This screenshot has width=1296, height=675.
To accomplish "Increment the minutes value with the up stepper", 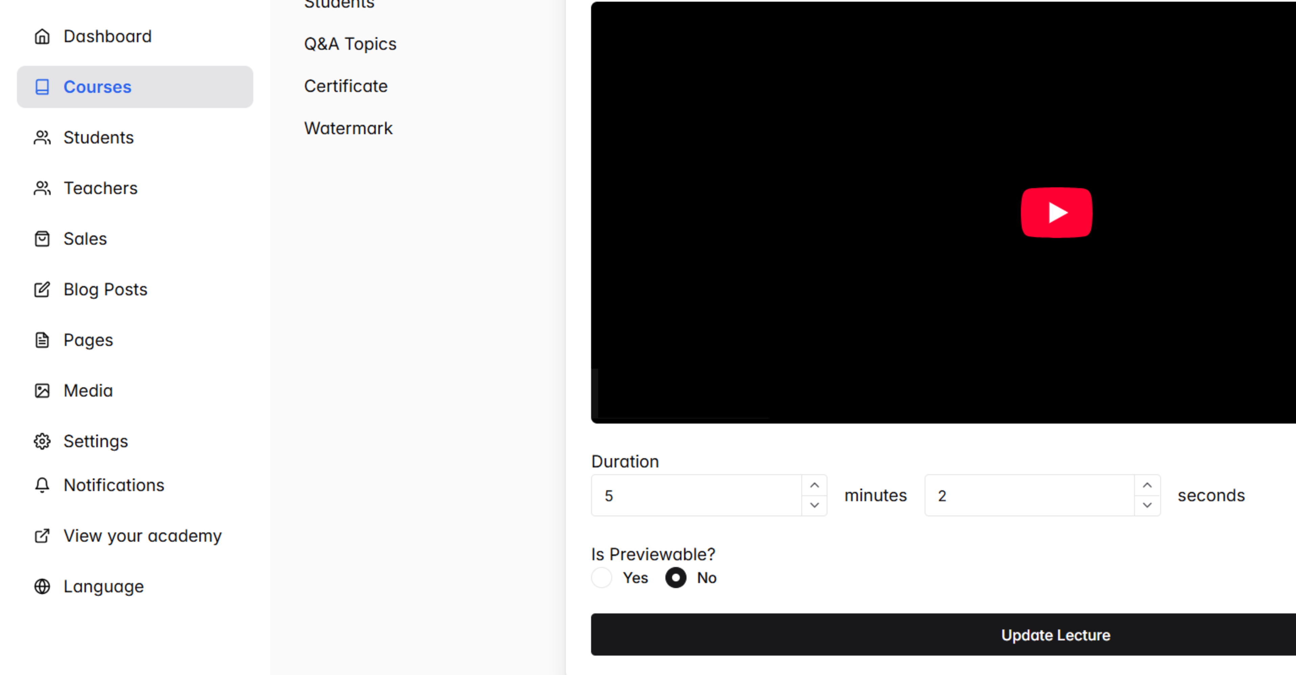I will click(x=815, y=485).
